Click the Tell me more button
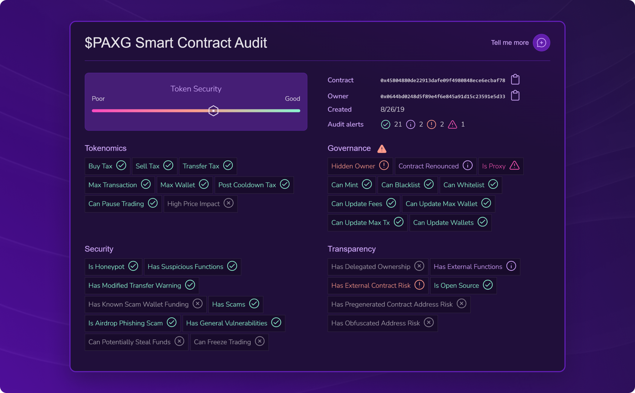This screenshot has width=635, height=393. point(509,43)
